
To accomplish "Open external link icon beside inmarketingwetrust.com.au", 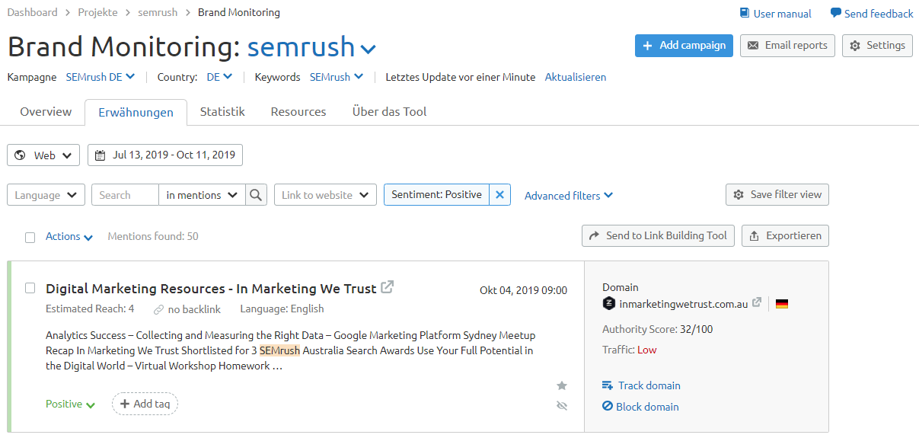I will 757,302.
